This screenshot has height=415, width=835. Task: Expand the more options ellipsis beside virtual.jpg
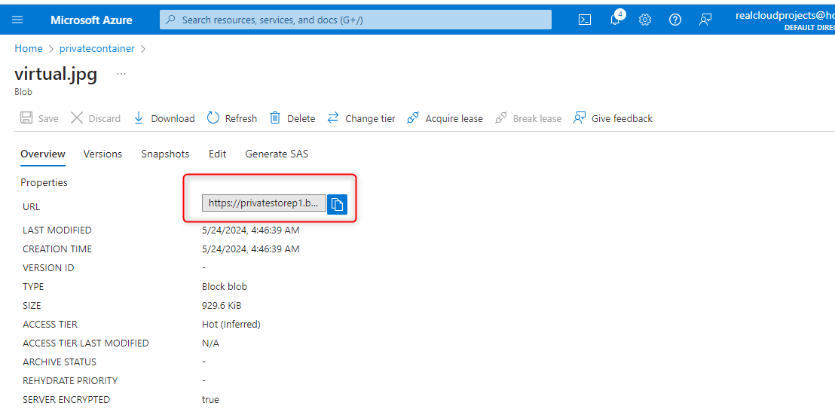121,75
